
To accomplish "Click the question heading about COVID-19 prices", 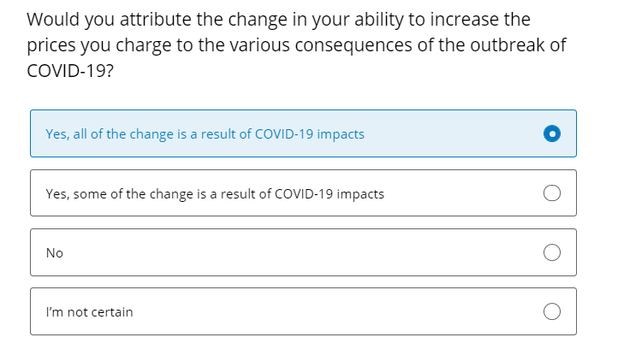I will pos(296,45).
